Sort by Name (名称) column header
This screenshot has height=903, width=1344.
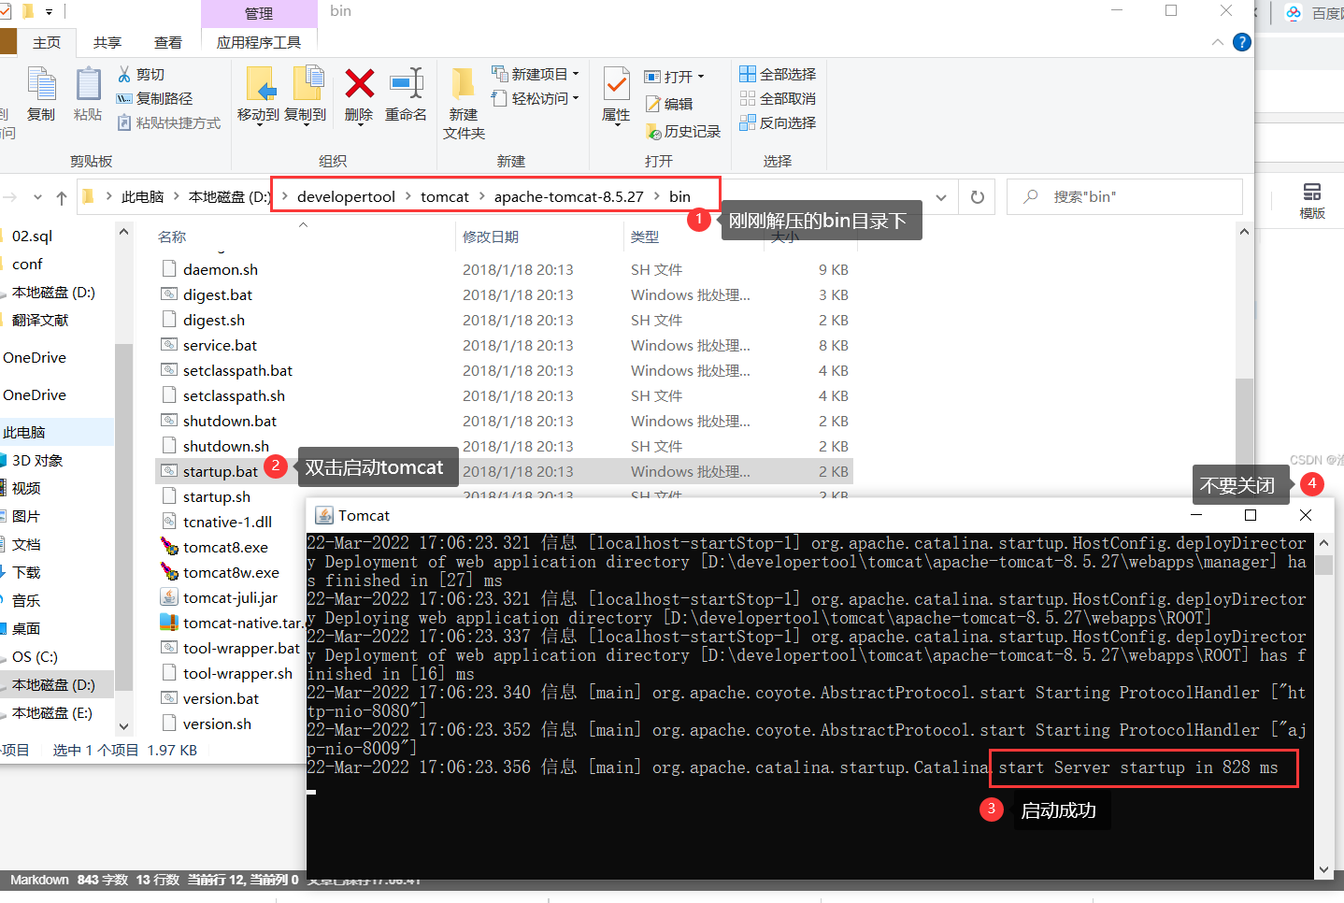[172, 236]
